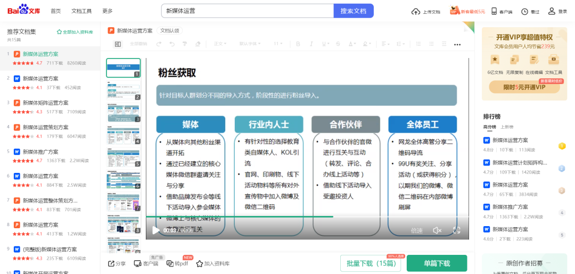Image resolution: width=575 pixels, height=274 pixels.
Task: Open the client app phone icon
Action: [494, 11]
